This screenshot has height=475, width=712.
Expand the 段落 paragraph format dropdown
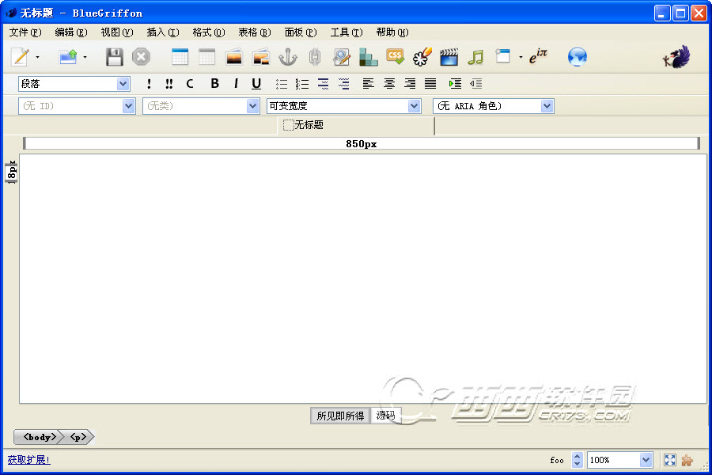(123, 84)
